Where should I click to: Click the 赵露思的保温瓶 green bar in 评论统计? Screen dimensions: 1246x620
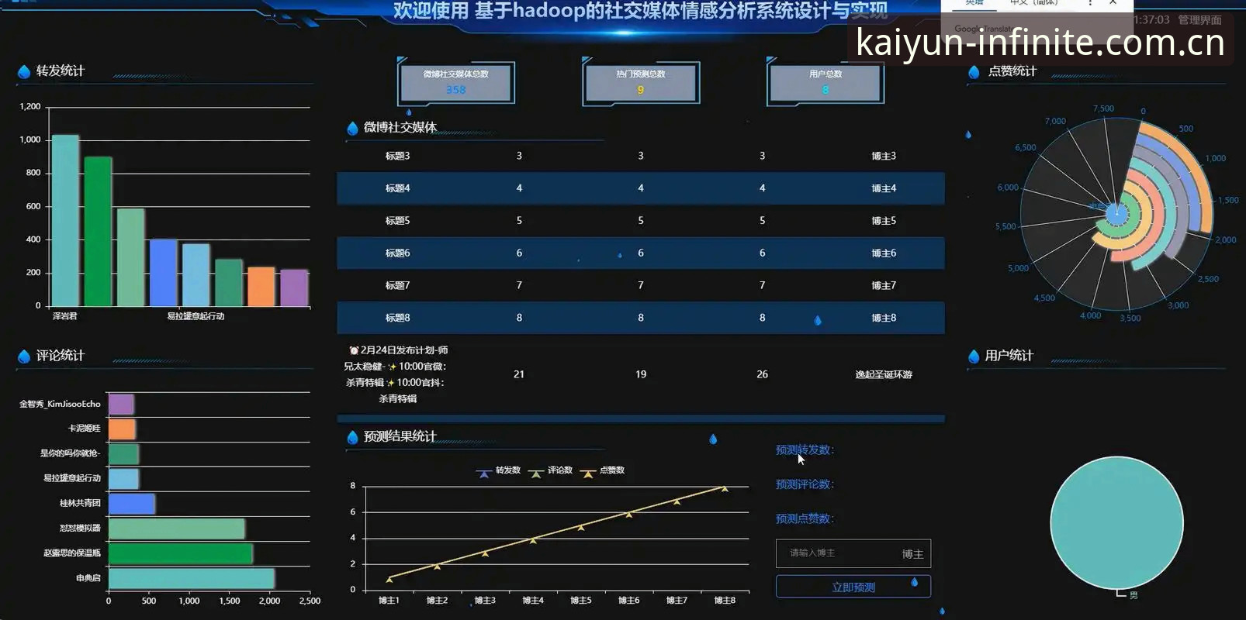tap(181, 553)
